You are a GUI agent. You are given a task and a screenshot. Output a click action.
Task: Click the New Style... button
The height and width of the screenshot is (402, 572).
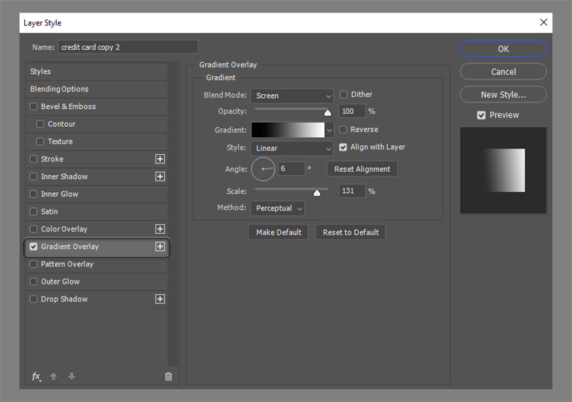click(x=503, y=95)
